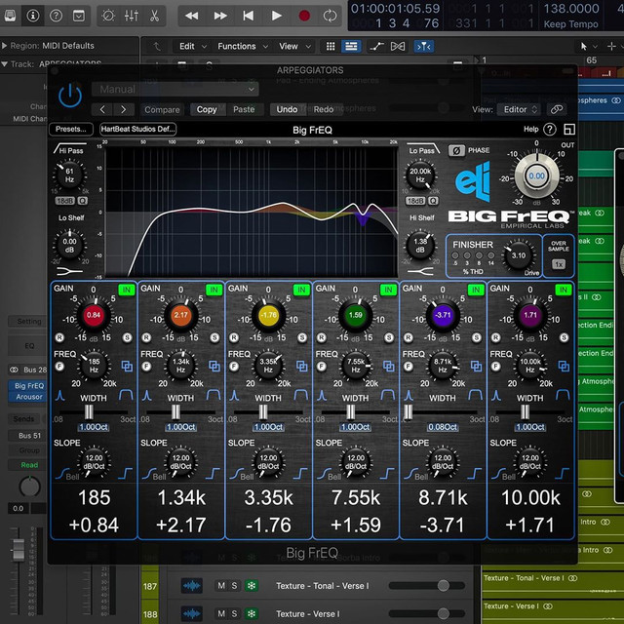624x624 pixels.
Task: Click the link icon on 185 Hz band
Action: pos(127,367)
